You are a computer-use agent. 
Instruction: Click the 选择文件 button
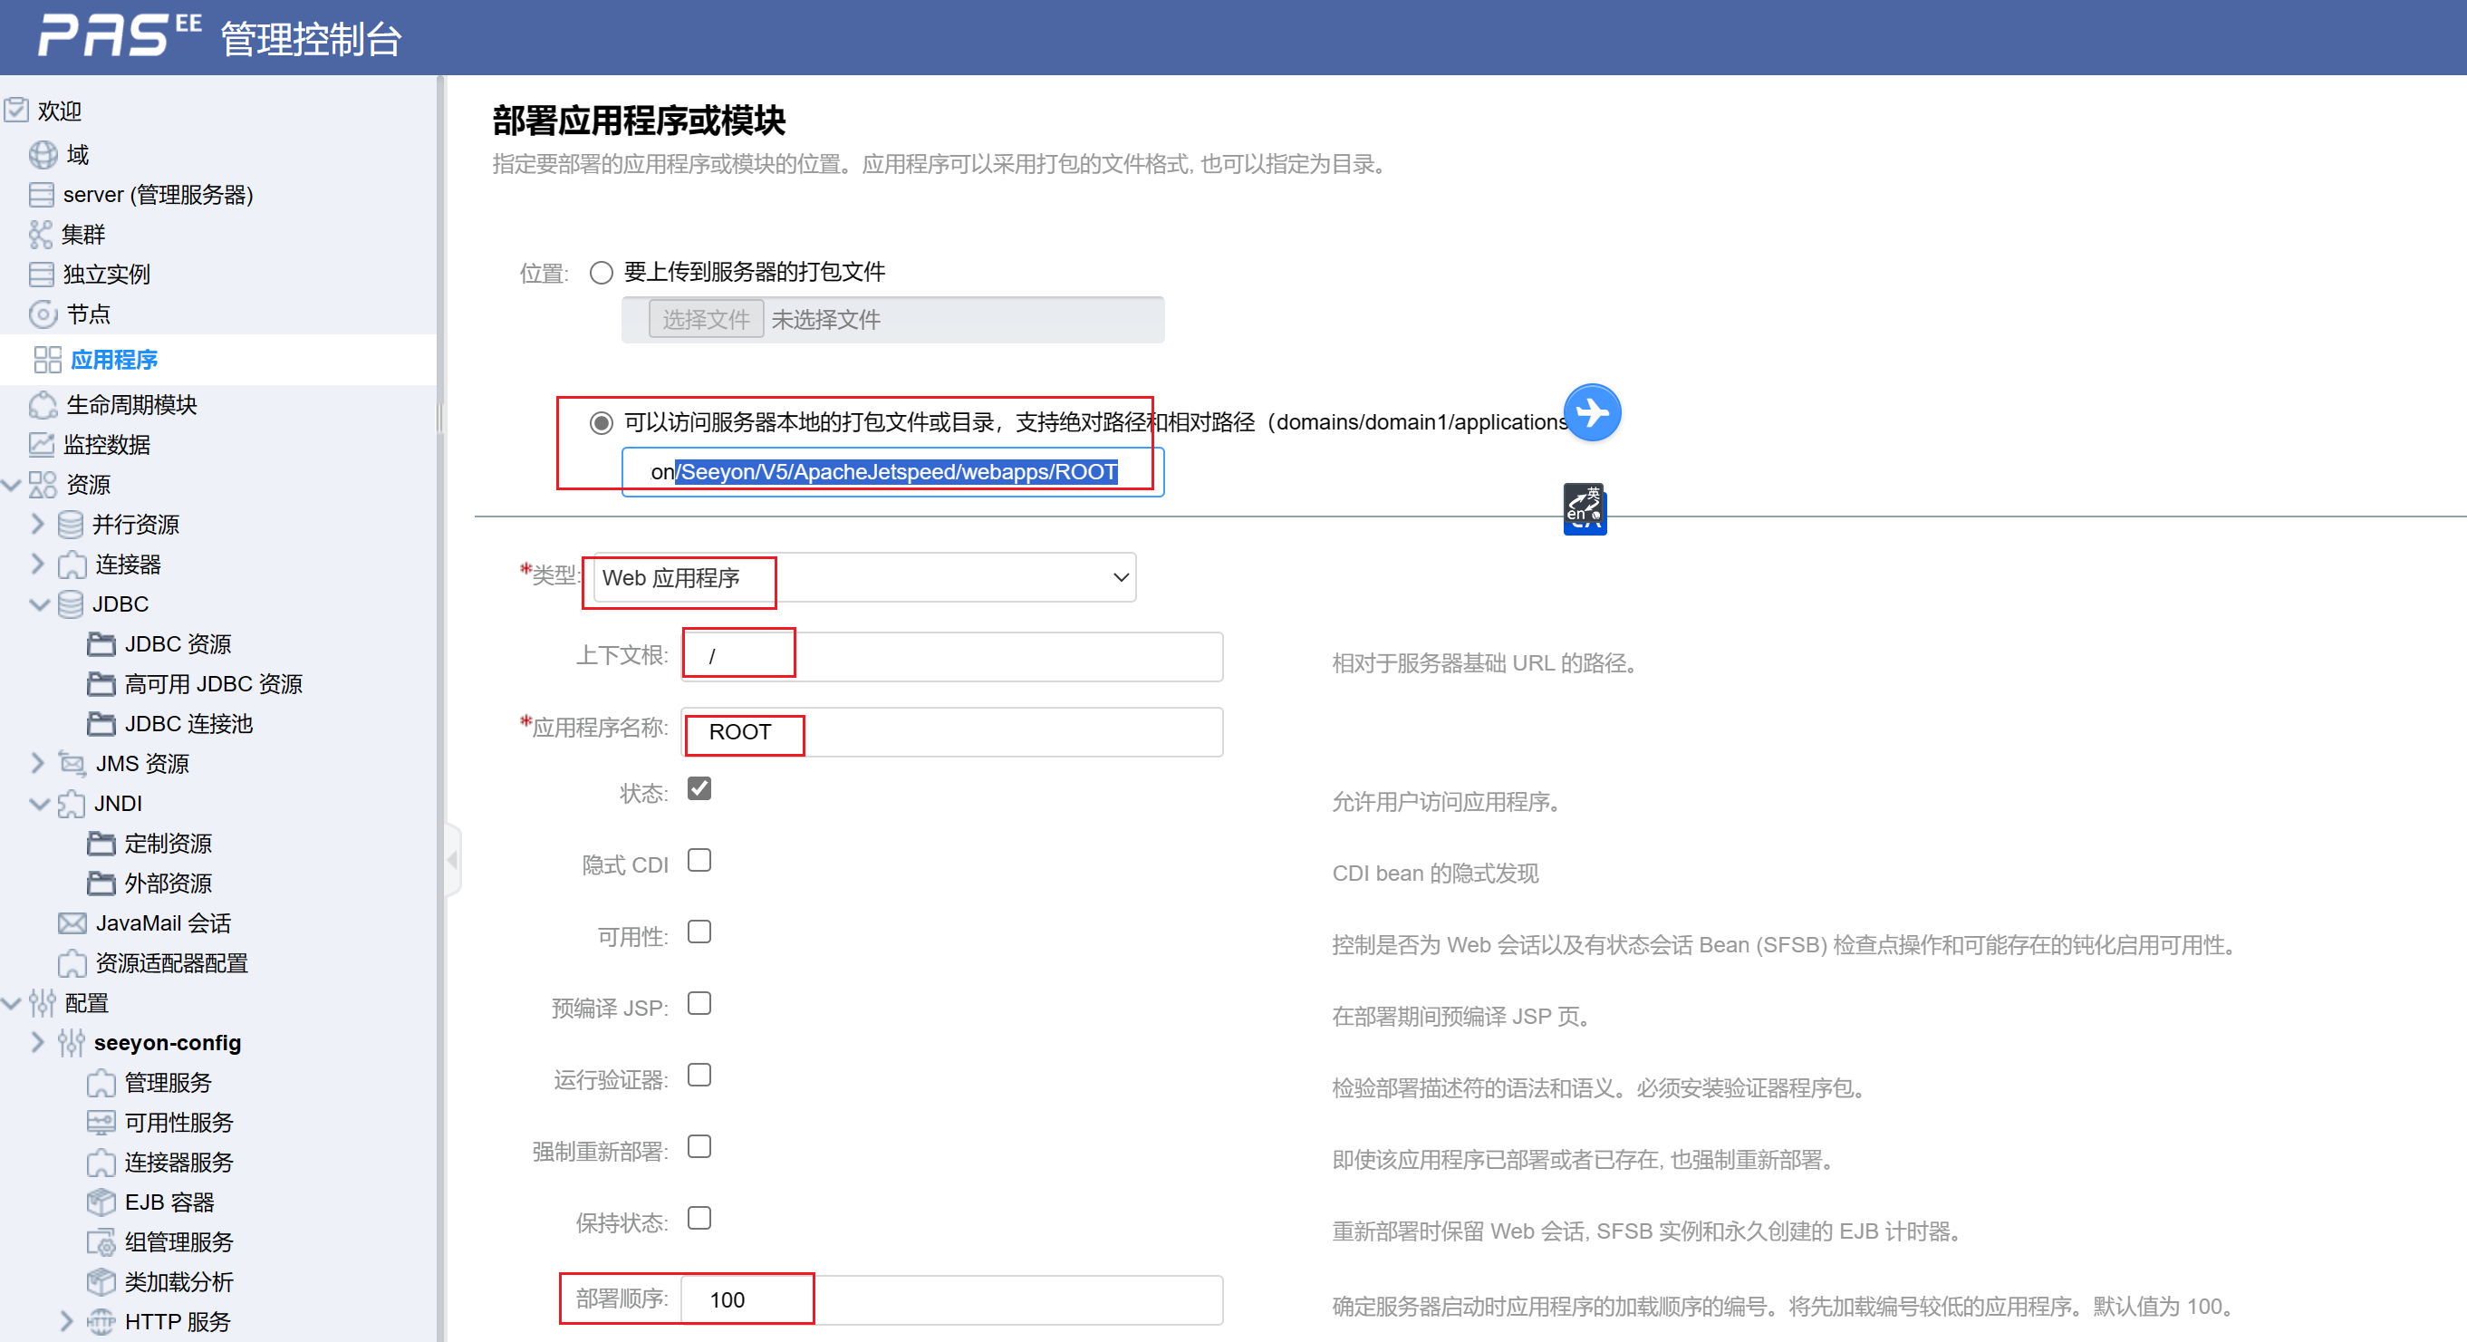pyautogui.click(x=706, y=319)
